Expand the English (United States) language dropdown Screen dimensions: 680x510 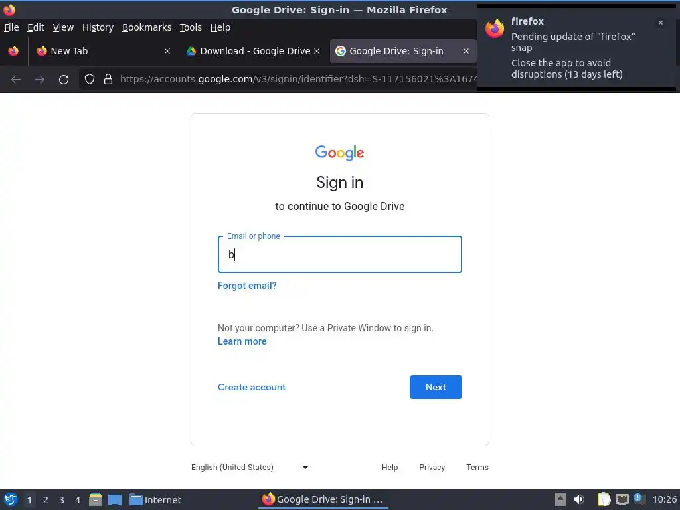tap(250, 467)
